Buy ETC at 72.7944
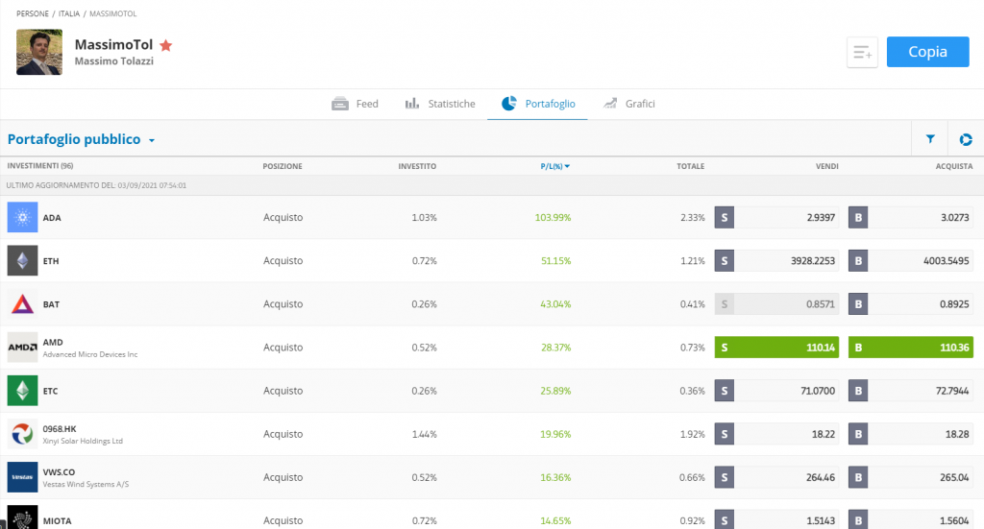984x529 pixels. tap(911, 391)
